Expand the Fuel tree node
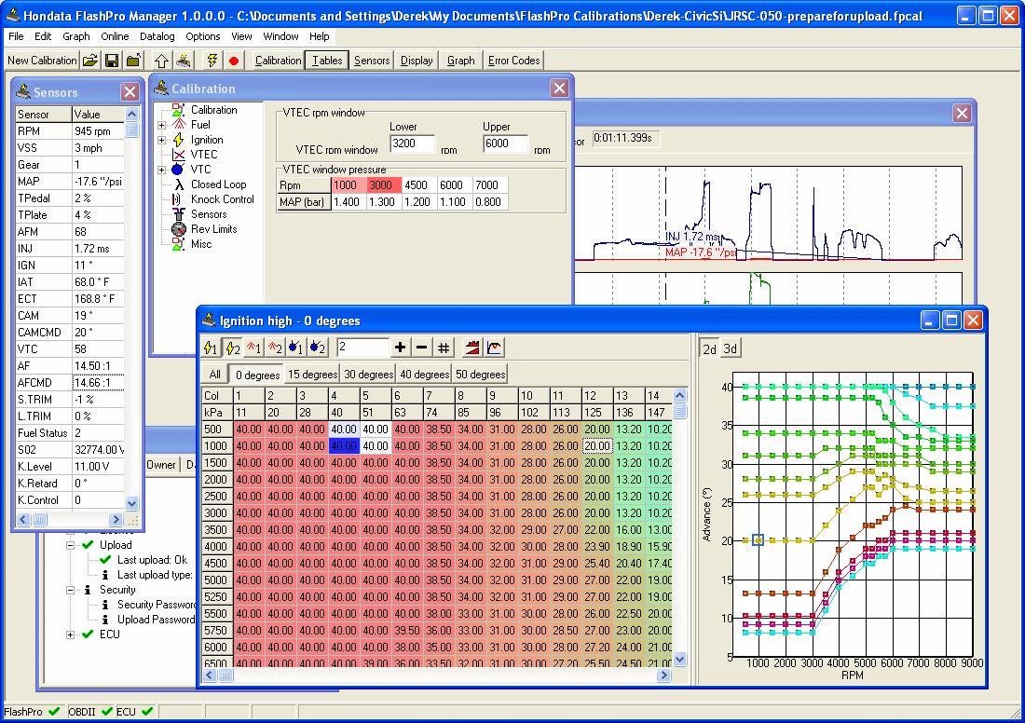 click(x=162, y=125)
